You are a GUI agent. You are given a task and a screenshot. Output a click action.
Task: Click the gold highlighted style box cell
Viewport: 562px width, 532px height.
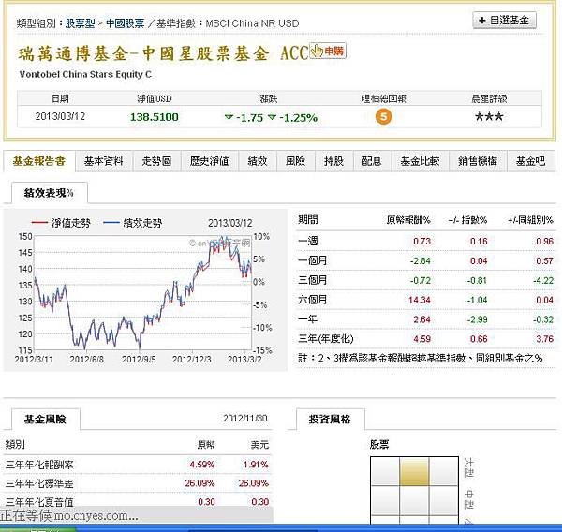414,471
